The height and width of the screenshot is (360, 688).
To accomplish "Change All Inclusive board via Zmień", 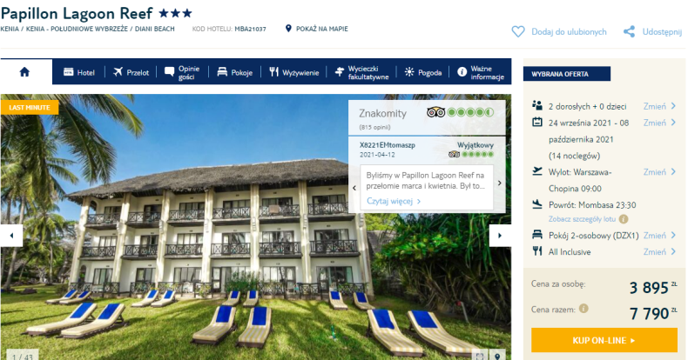I will point(659,252).
